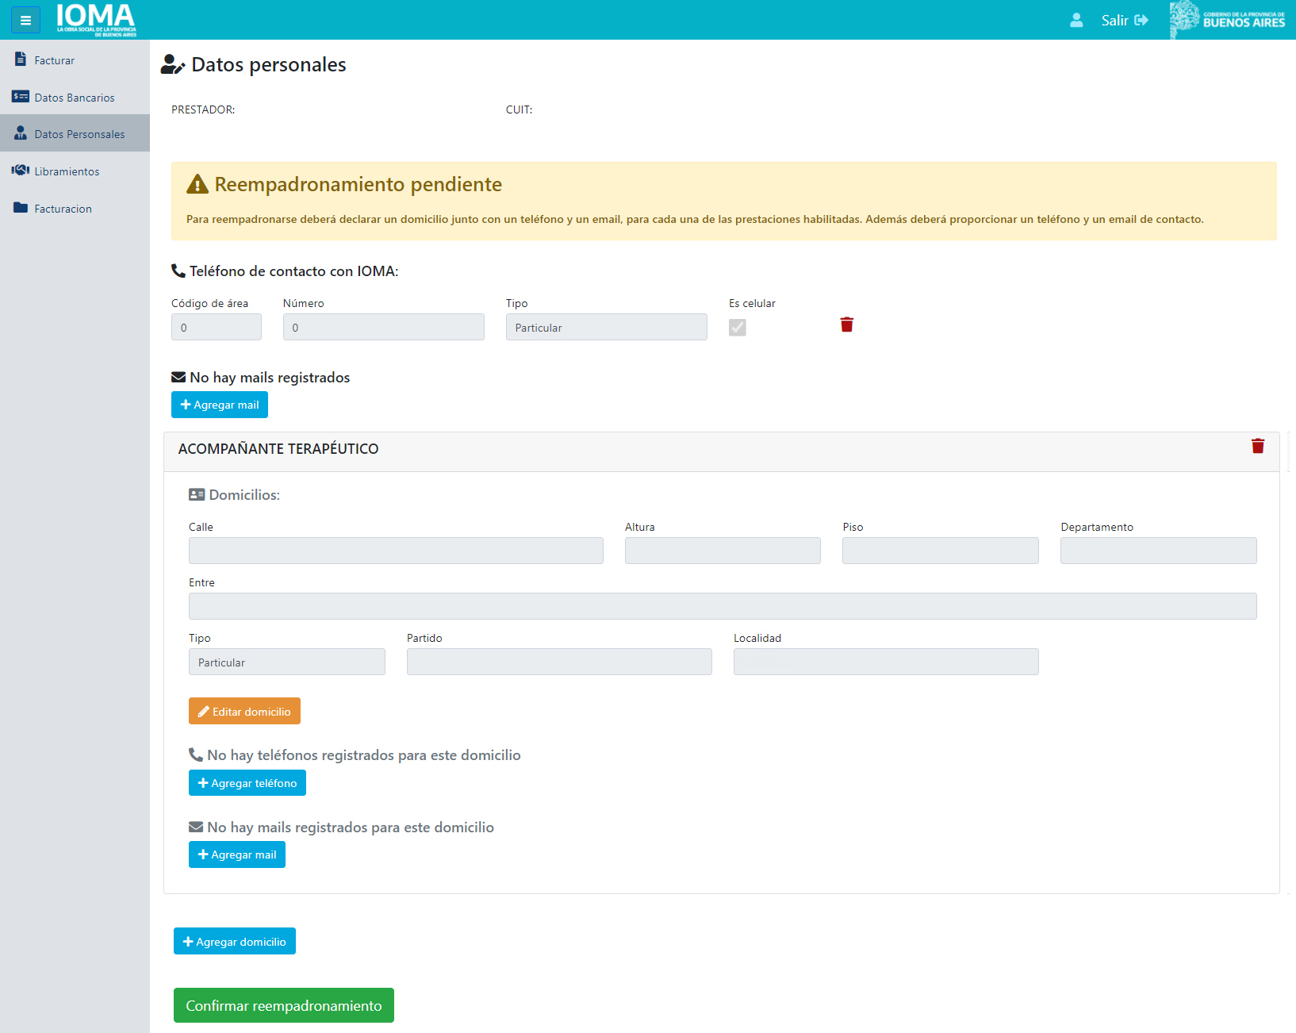Select Datos Personsales in sidebar
The height and width of the screenshot is (1033, 1296).
coord(79,134)
